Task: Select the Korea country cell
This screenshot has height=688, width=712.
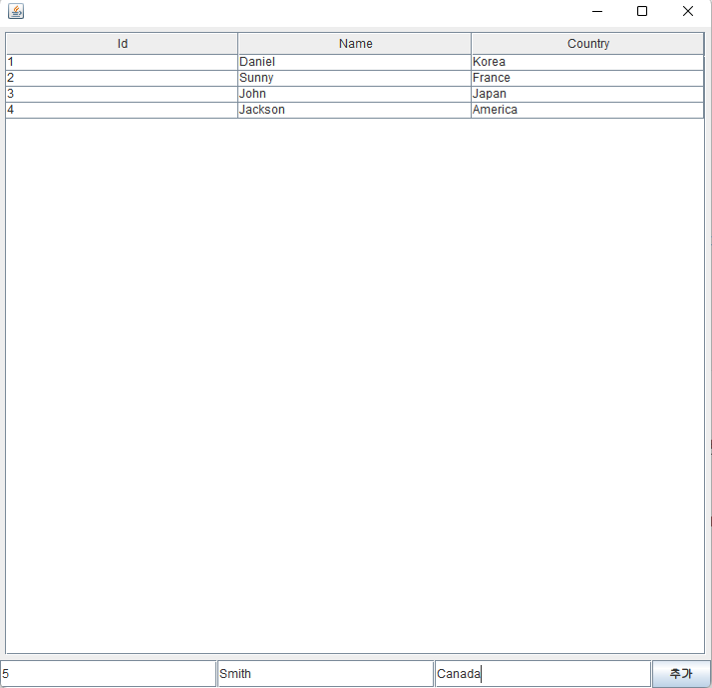Action: (587, 62)
